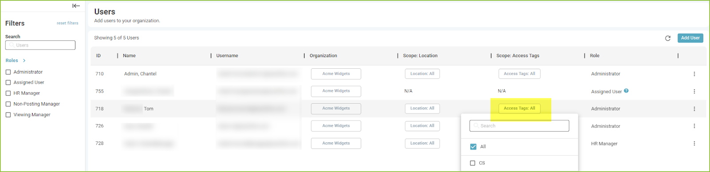Viewport: 710px width, 172px height.
Task: Check the Viewing Manager role filter
Action: 8,115
